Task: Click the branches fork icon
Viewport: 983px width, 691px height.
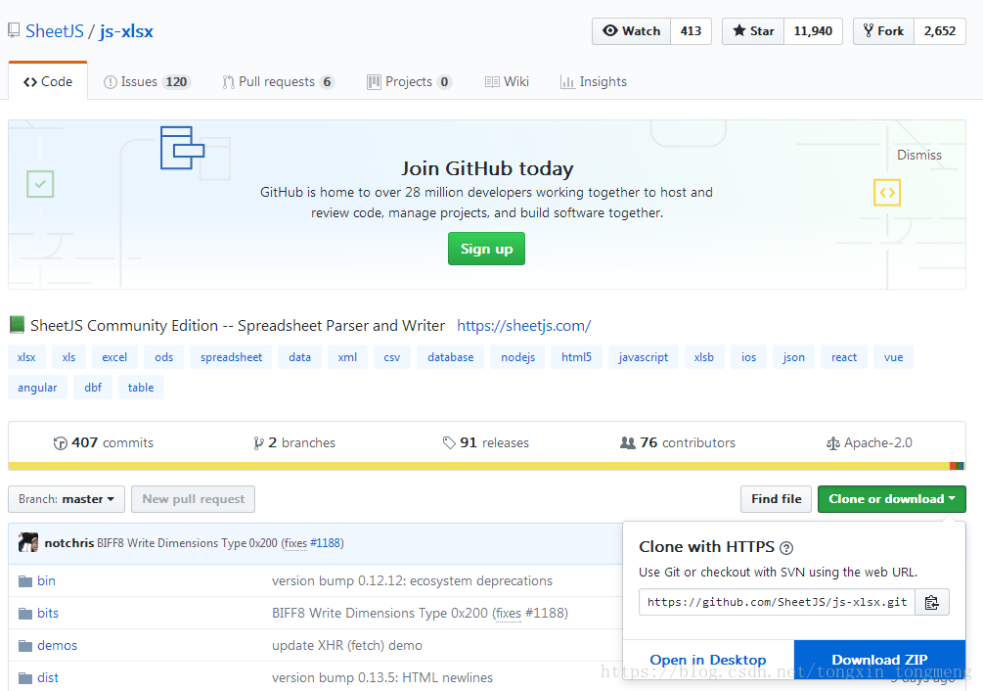Action: coord(258,443)
